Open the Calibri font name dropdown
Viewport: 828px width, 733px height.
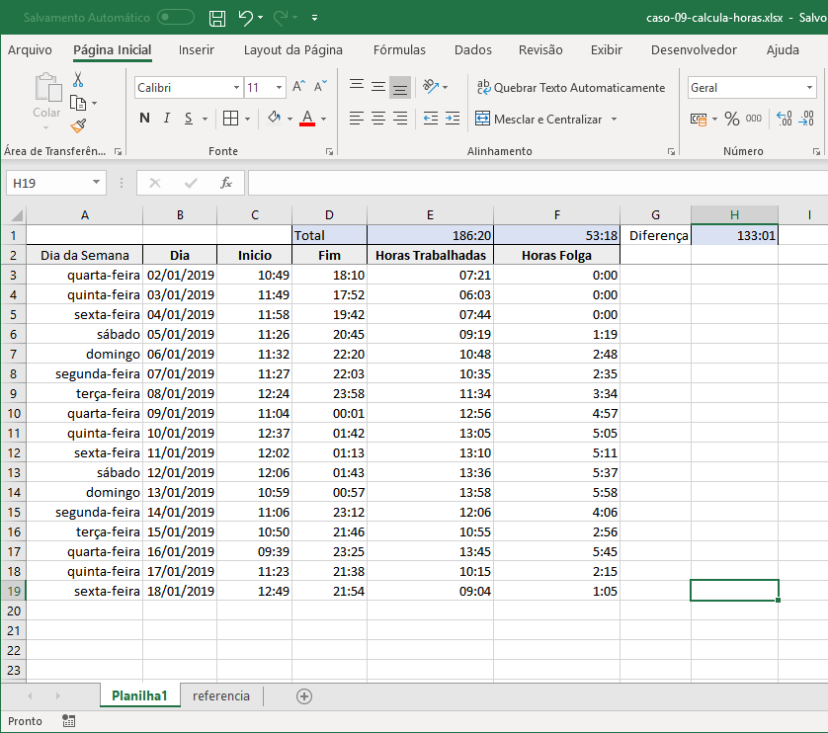[236, 88]
